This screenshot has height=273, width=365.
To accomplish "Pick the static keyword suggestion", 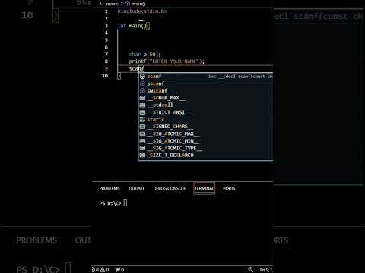I will click(206, 119).
